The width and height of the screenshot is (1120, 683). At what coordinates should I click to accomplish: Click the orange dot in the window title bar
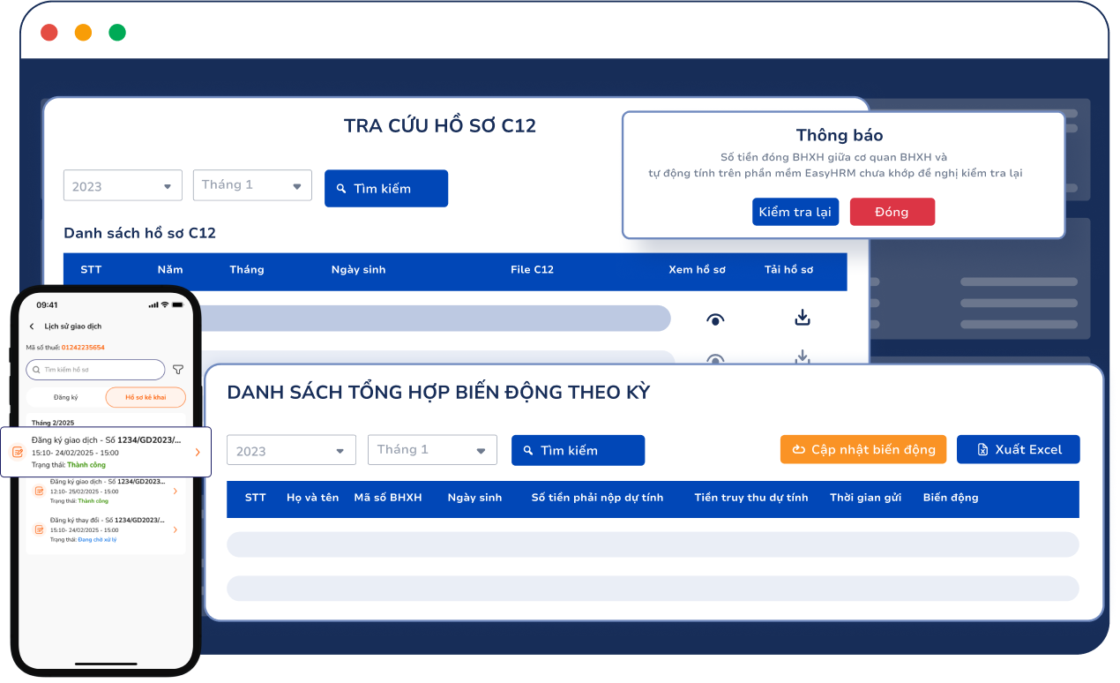pyautogui.click(x=83, y=33)
